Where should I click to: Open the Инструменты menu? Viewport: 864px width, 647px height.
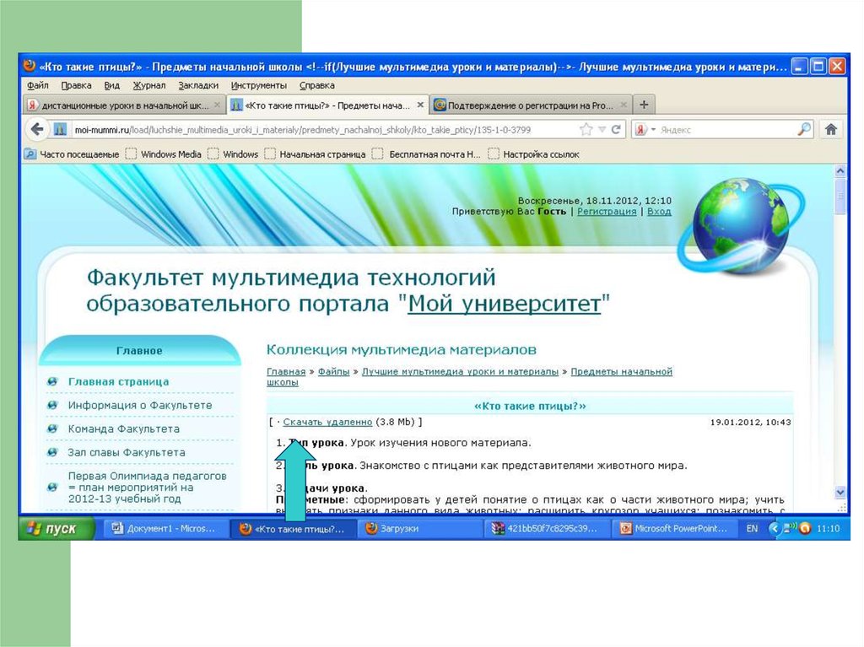pyautogui.click(x=259, y=85)
